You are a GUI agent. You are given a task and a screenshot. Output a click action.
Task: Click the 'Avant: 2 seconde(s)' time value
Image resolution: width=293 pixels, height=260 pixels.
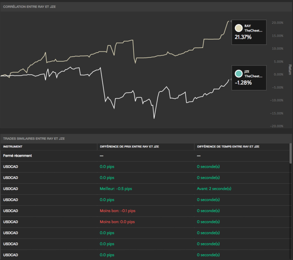pyautogui.click(x=214, y=189)
